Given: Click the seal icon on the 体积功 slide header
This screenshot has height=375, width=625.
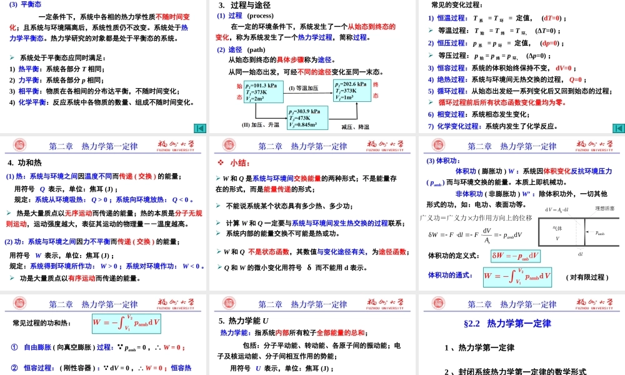Looking at the screenshot, I should (437, 144).
